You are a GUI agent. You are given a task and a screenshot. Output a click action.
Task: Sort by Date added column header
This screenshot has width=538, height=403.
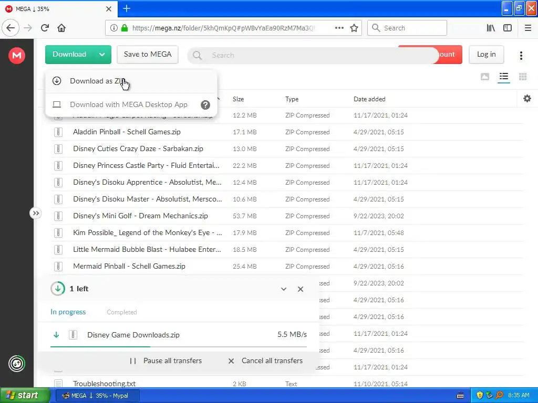pyautogui.click(x=369, y=99)
